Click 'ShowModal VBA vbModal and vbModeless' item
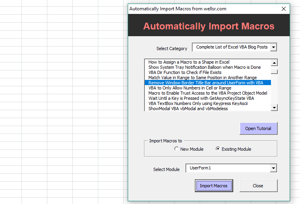 [188, 109]
